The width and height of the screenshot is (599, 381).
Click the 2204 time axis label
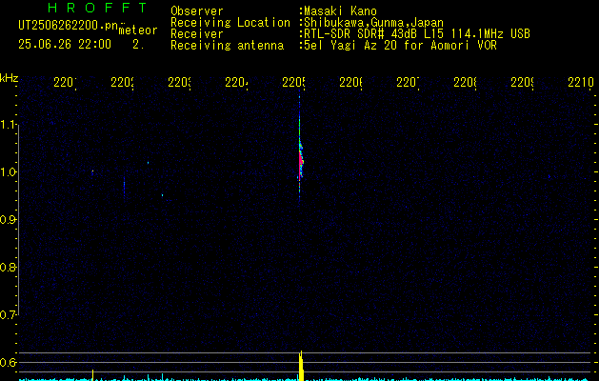click(x=236, y=82)
